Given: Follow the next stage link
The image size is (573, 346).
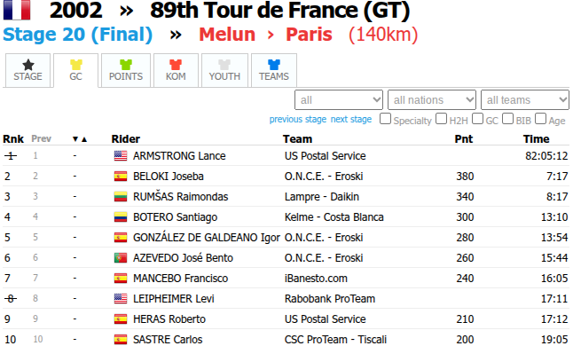Looking at the screenshot, I should 351,120.
